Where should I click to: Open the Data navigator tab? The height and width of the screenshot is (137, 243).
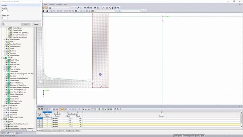(x=3, y=133)
